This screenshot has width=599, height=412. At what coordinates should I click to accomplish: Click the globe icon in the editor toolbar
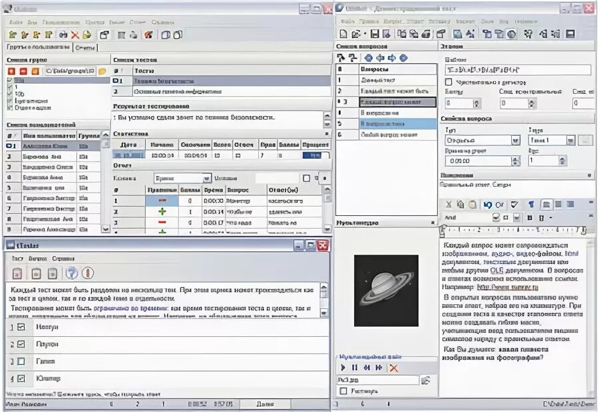(x=512, y=34)
